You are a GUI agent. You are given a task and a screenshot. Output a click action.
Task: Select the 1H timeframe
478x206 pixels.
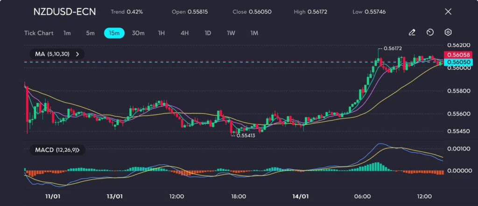pos(161,33)
